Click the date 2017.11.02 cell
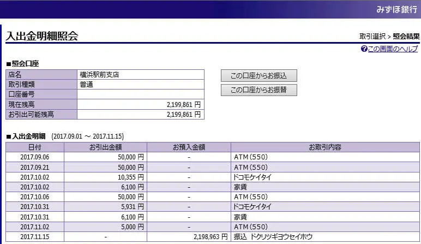The height and width of the screenshot is (244, 421). 35,227
